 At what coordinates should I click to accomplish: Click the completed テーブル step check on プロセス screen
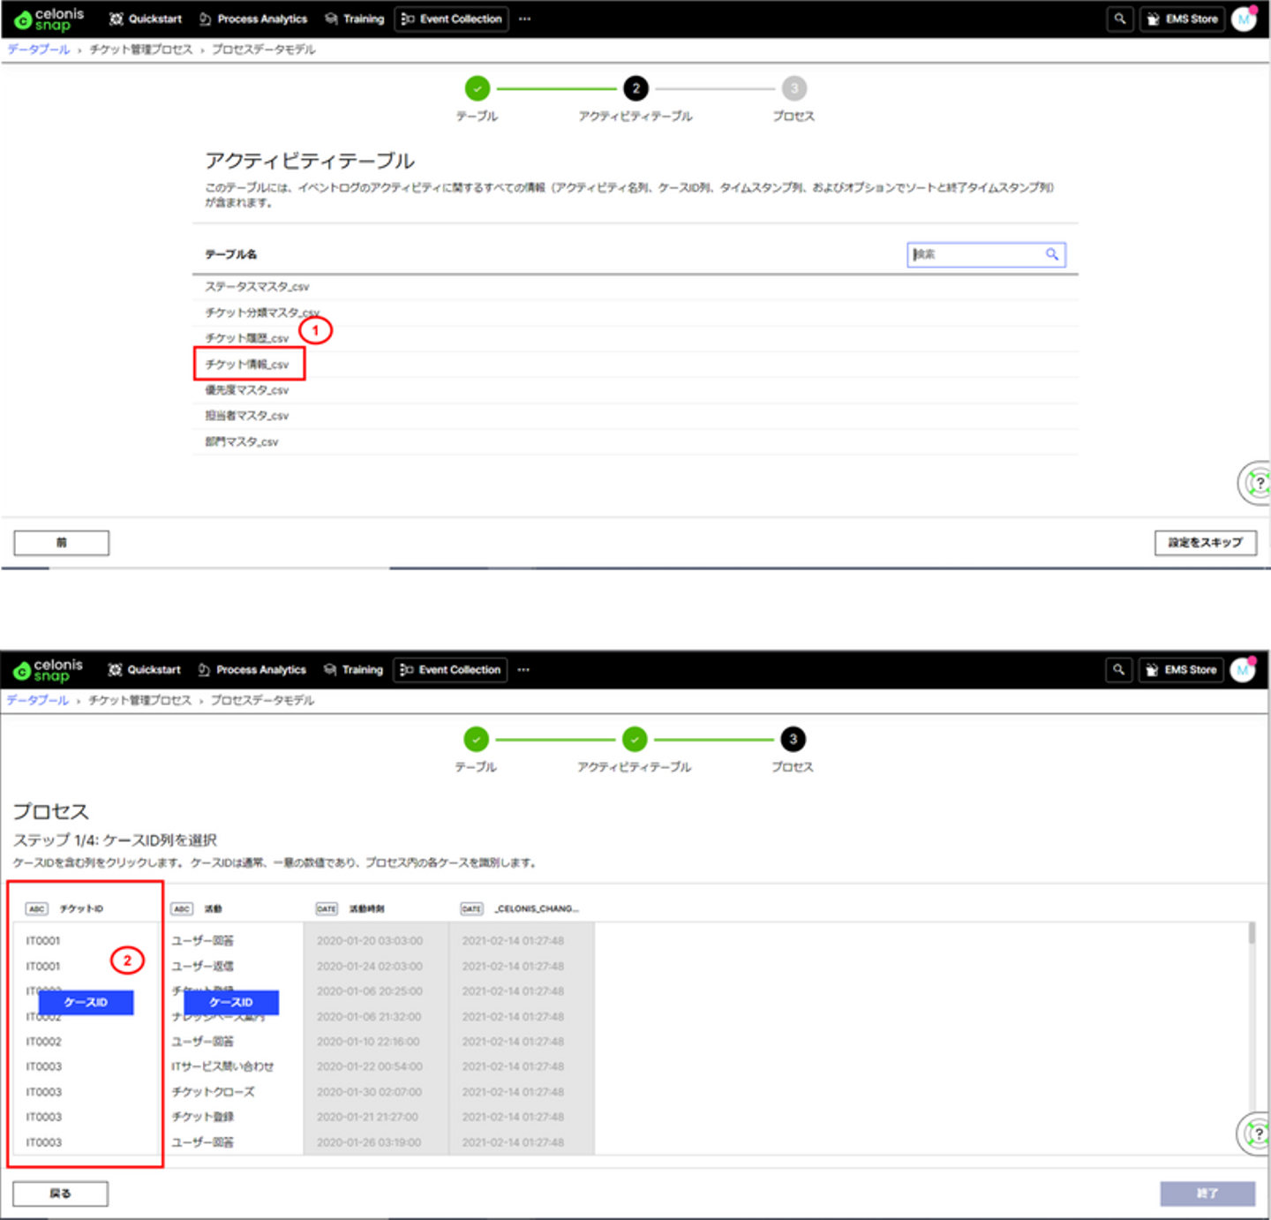click(x=477, y=739)
